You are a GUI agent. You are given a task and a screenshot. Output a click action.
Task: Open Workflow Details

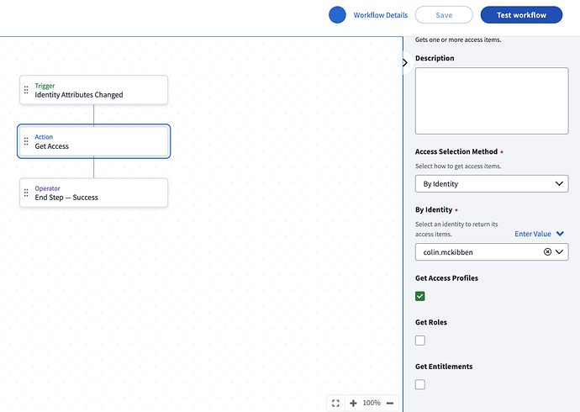point(380,15)
